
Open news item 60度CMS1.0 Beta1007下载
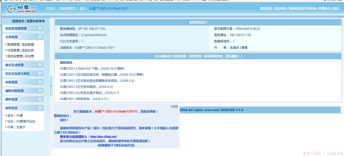92,69
